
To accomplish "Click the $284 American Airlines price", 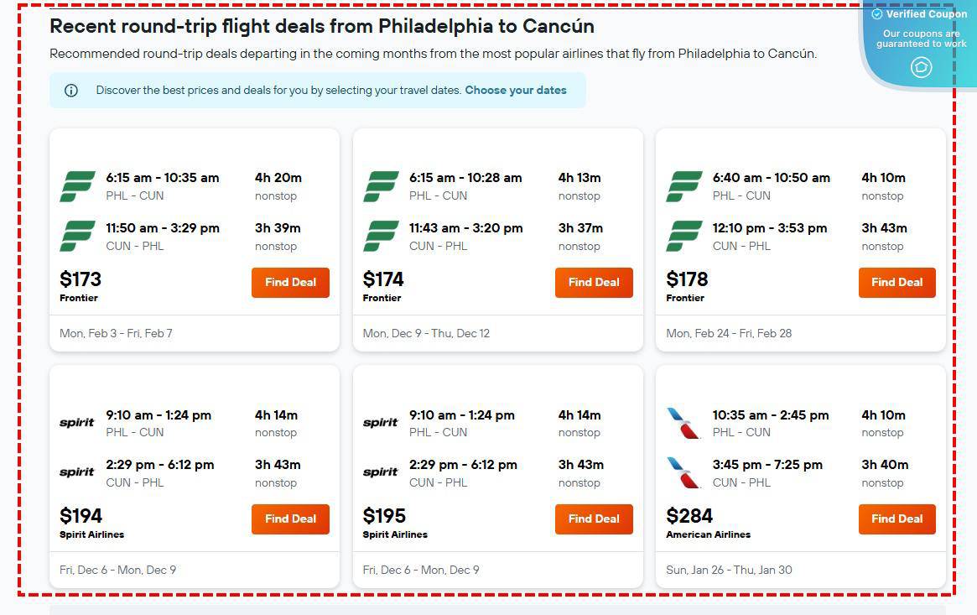I will [689, 515].
